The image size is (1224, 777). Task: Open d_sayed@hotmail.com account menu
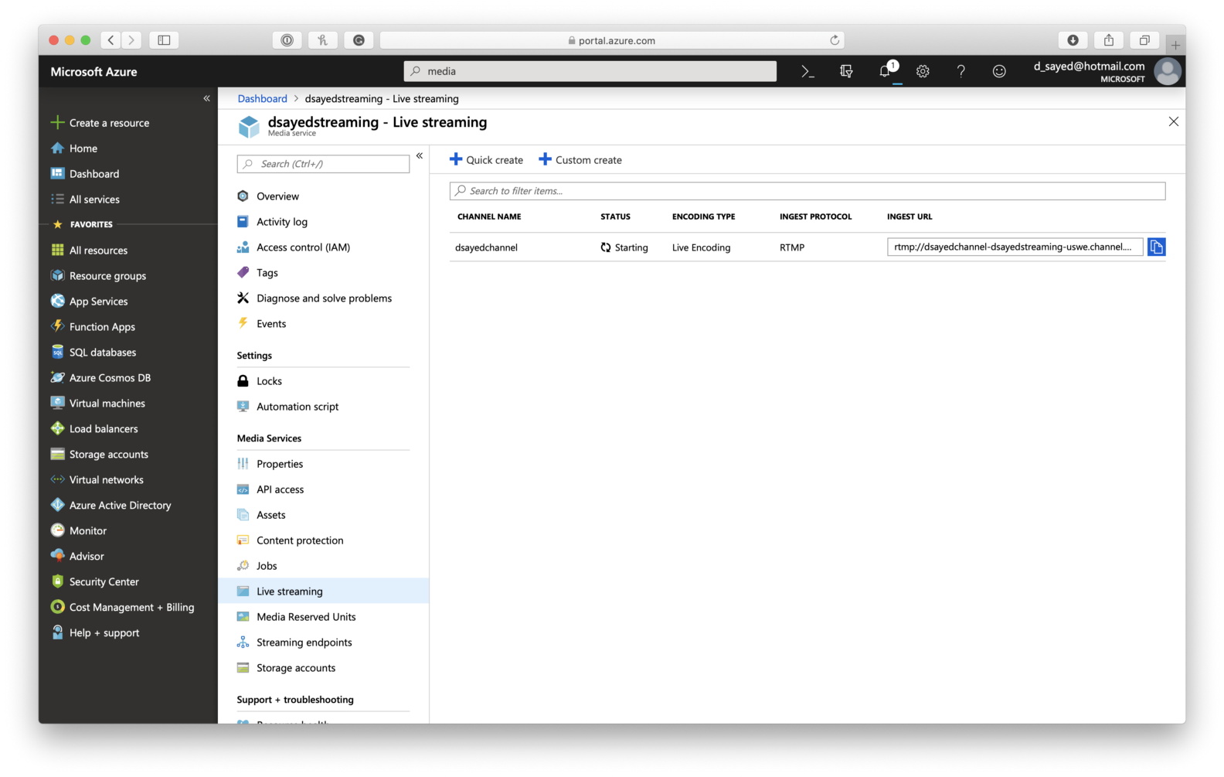point(1107,71)
